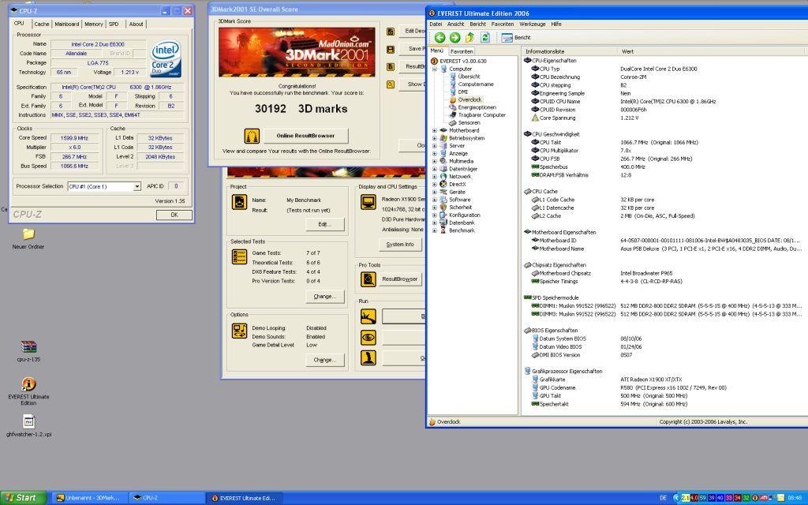Click the EVEREST refresh toolbar icon

(484, 37)
